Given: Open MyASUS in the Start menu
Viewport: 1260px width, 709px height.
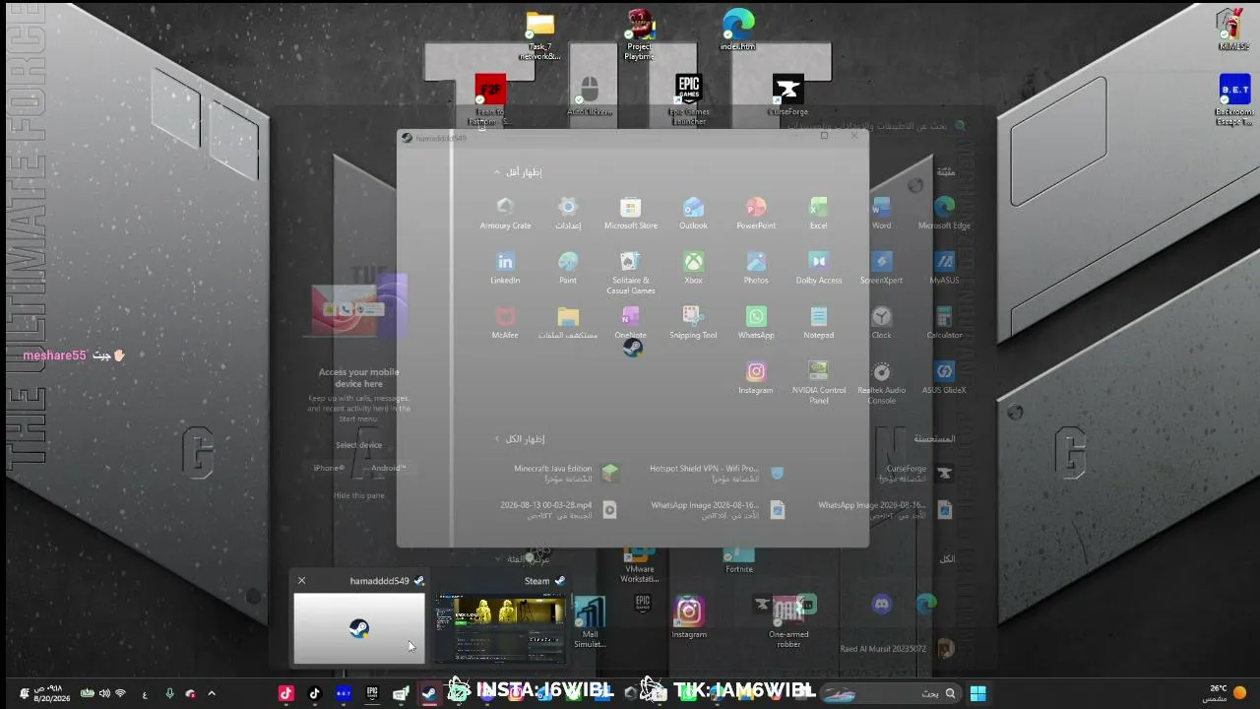Looking at the screenshot, I should 944,268.
